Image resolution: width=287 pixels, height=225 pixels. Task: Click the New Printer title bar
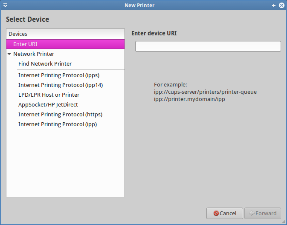coord(139,6)
